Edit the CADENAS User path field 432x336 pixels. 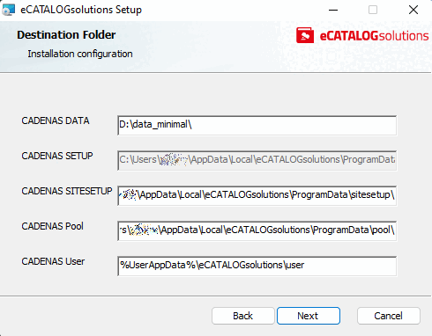point(257,266)
